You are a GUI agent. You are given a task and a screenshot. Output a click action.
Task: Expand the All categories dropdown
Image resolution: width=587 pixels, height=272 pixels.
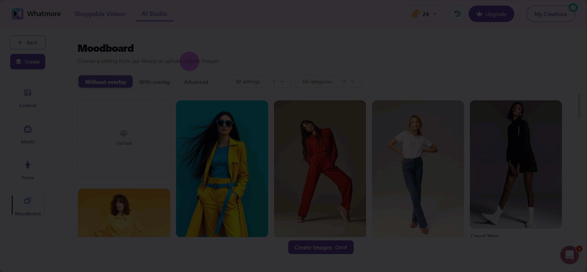[x=328, y=82]
